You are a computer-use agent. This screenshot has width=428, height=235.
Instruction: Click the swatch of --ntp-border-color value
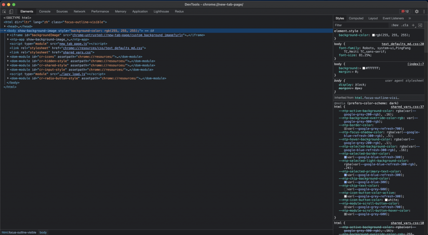345,129
